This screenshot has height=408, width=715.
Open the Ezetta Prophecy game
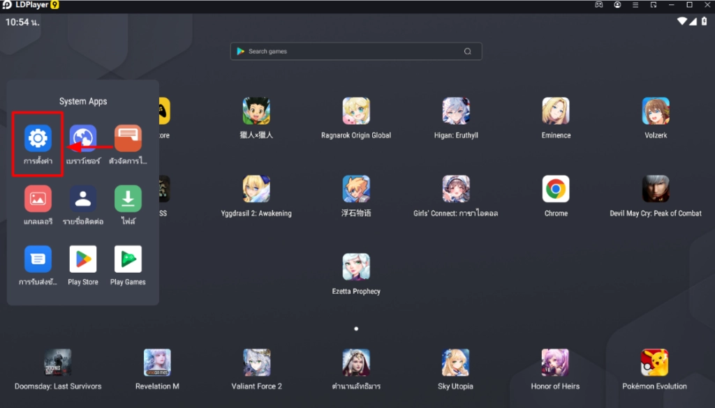[356, 267]
